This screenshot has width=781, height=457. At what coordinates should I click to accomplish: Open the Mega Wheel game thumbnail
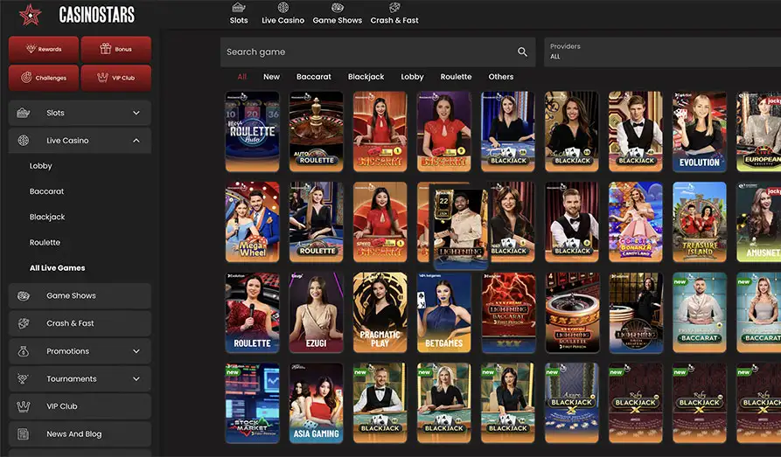click(x=252, y=222)
